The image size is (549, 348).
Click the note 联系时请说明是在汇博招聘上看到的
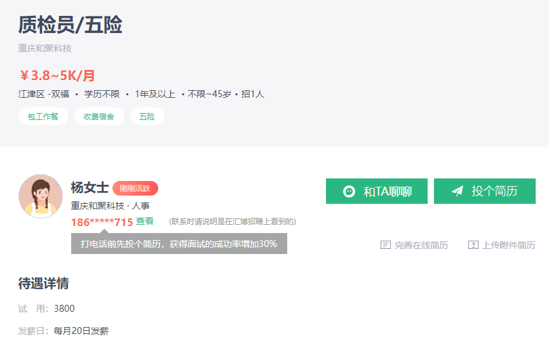point(233,222)
